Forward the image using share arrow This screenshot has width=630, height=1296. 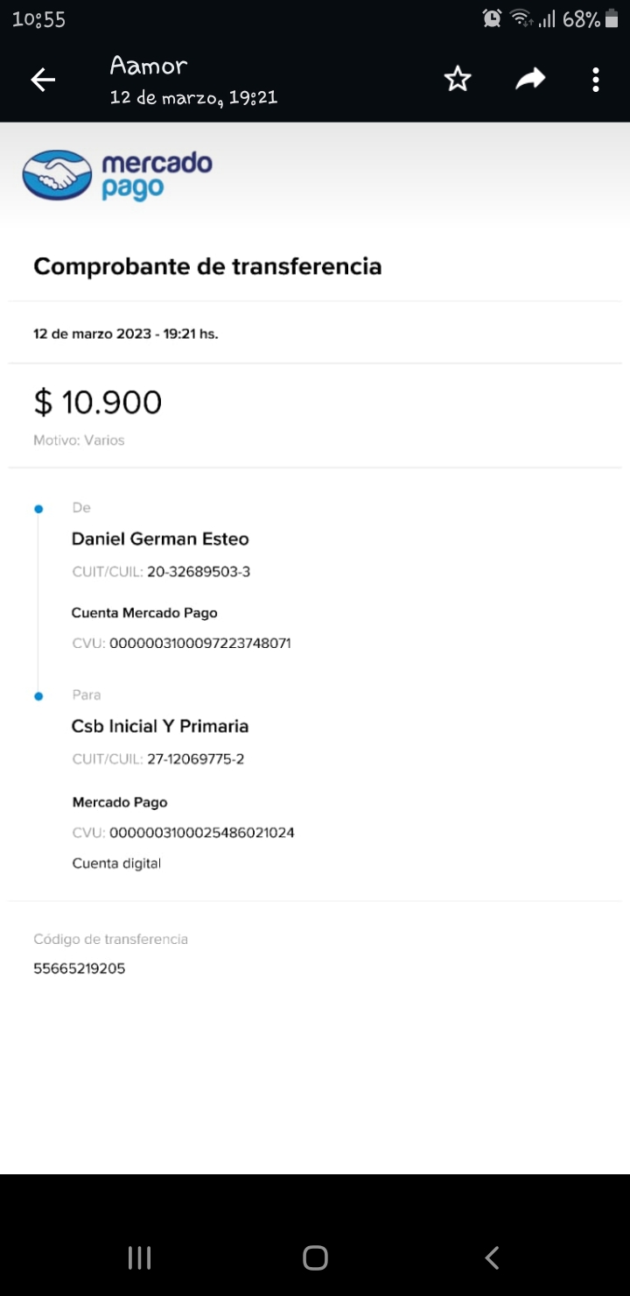pos(529,81)
